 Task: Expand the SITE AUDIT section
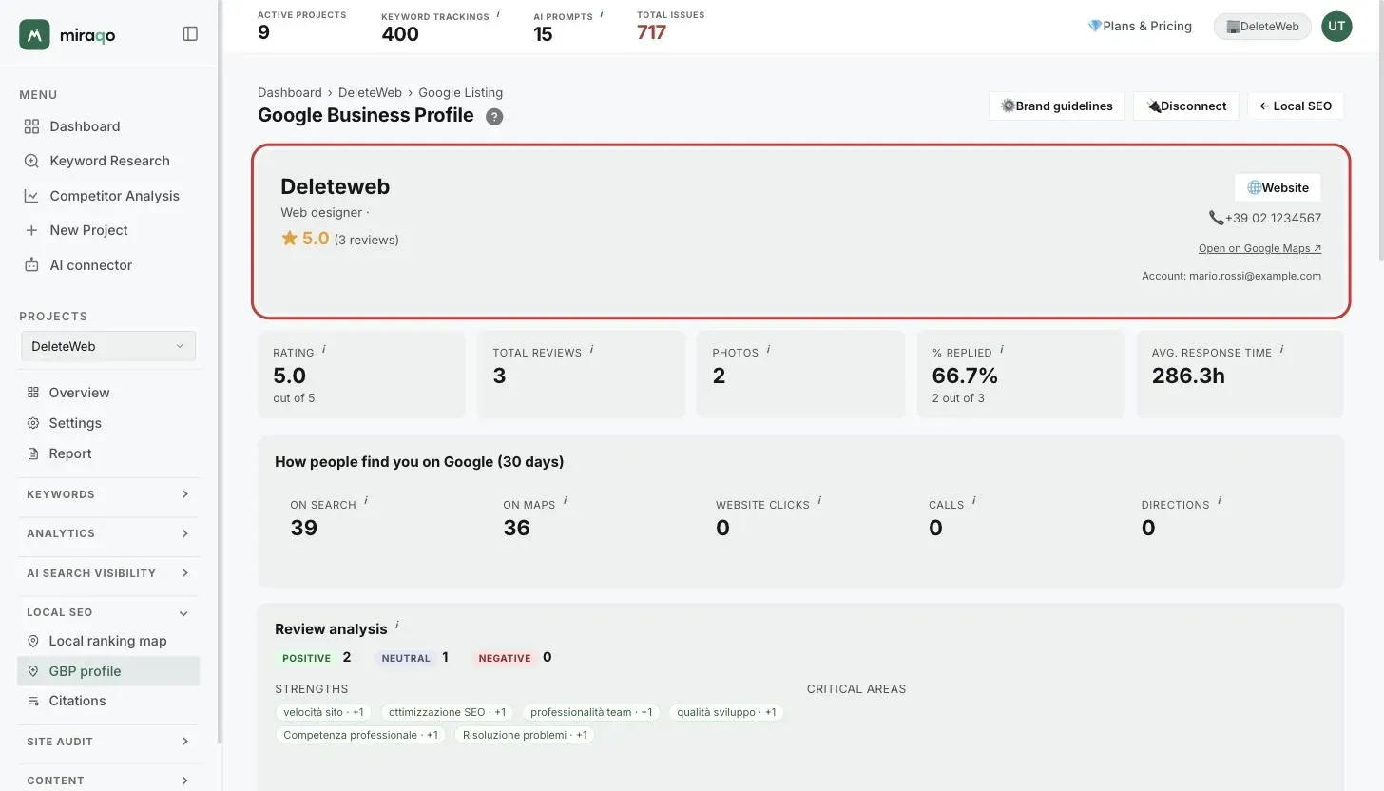click(x=108, y=742)
